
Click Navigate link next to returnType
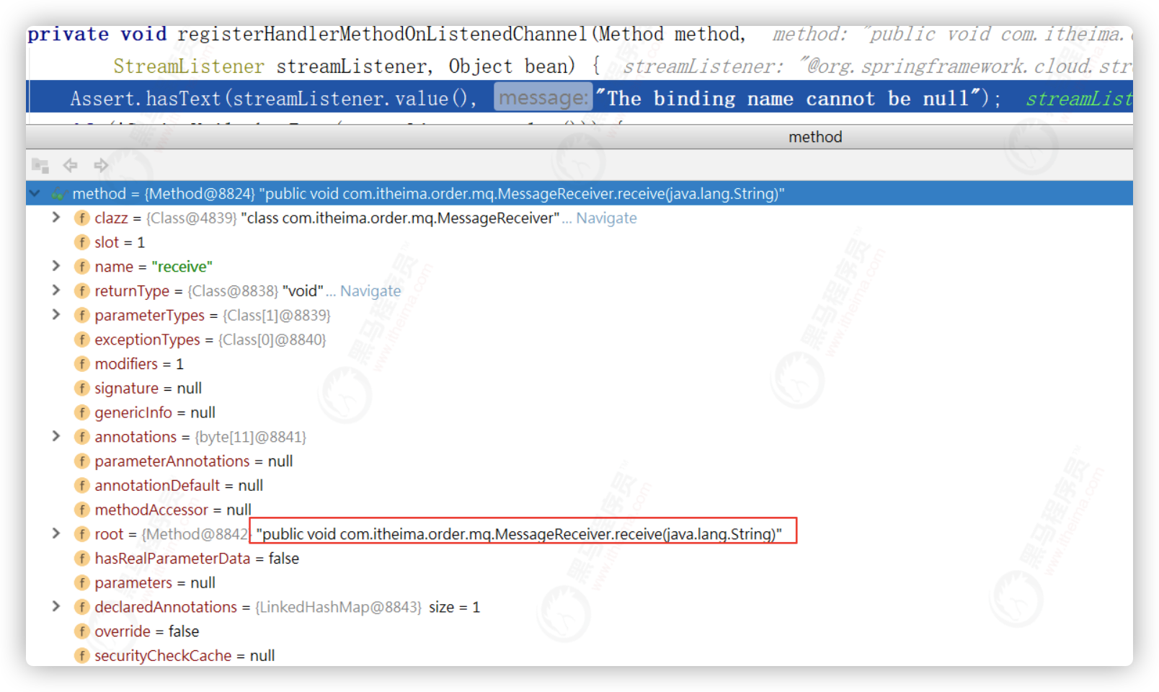(x=370, y=290)
